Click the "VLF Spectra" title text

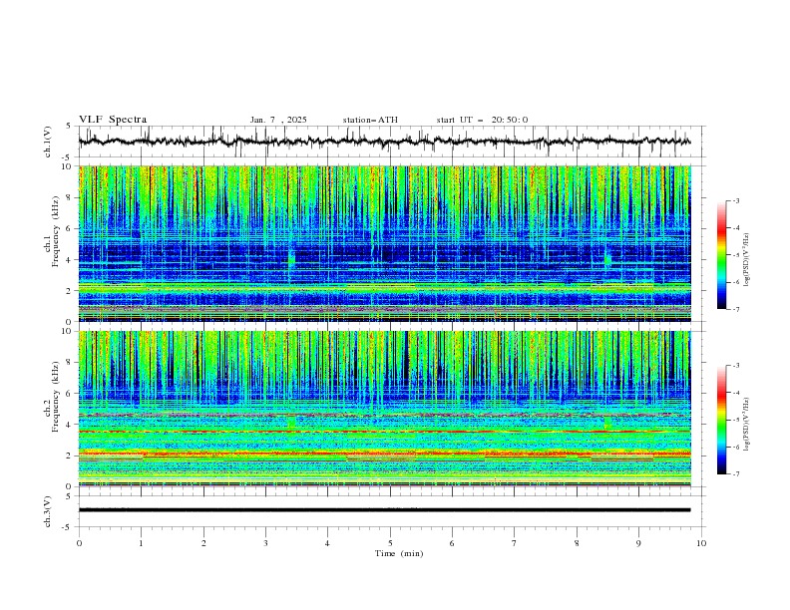pos(113,120)
